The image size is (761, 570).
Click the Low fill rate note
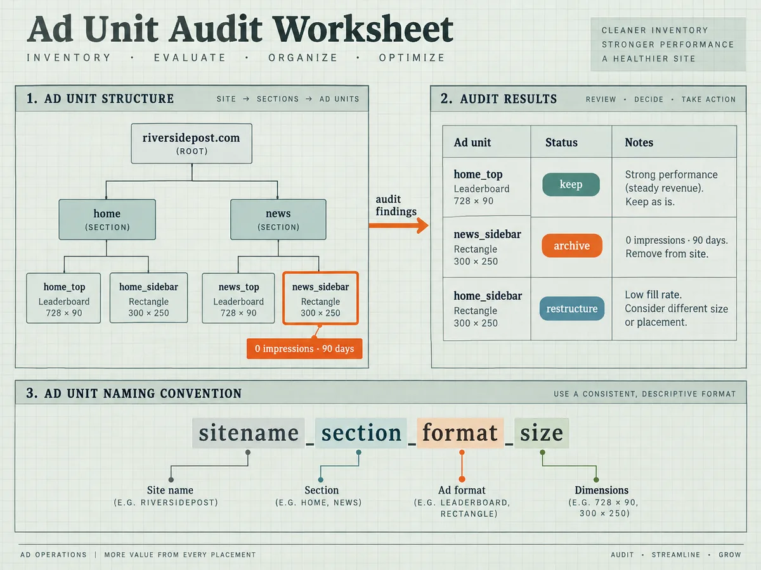coord(676,308)
